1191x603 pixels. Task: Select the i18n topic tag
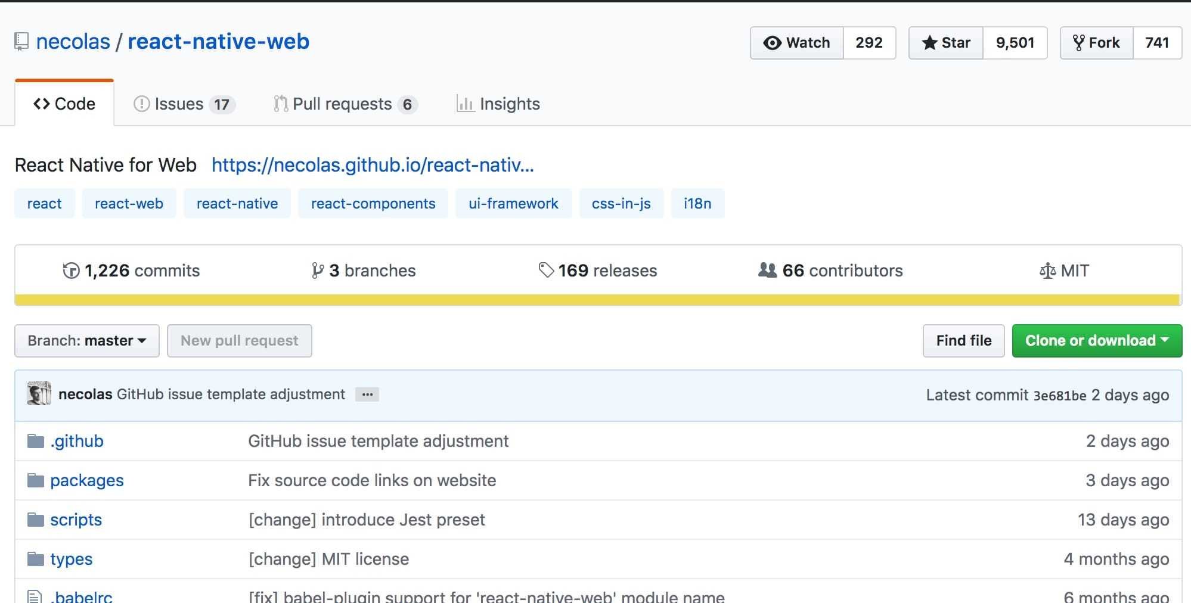pos(698,204)
